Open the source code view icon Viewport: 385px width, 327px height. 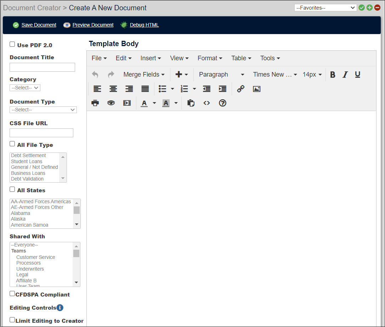pyautogui.click(x=206, y=103)
